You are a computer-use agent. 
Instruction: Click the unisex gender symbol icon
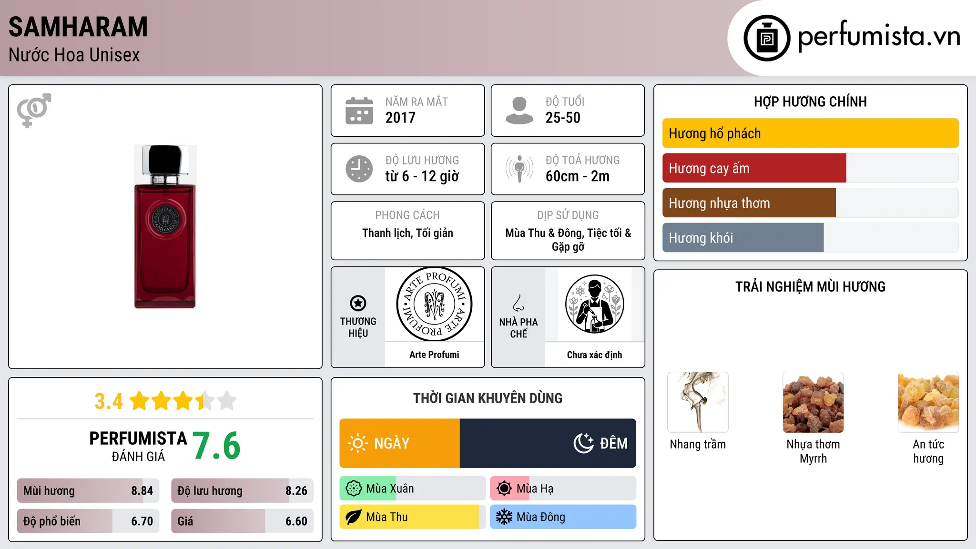34,111
